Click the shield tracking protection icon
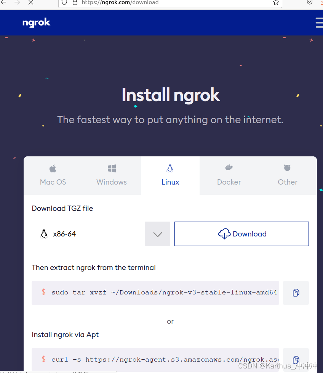The image size is (323, 373). tap(64, 3)
